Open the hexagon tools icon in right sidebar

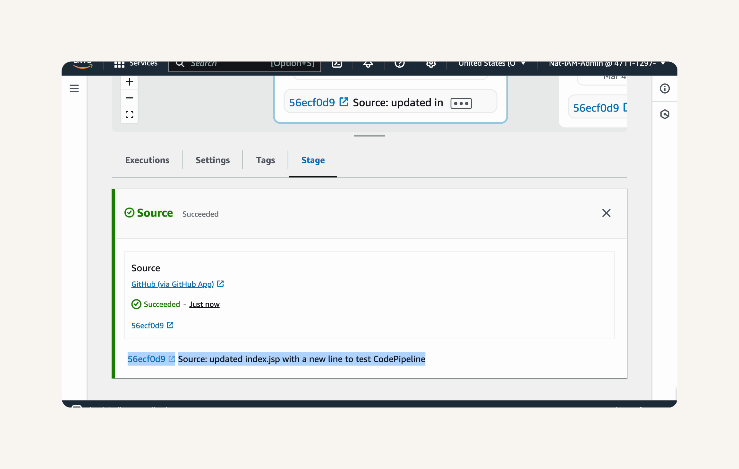[665, 114]
